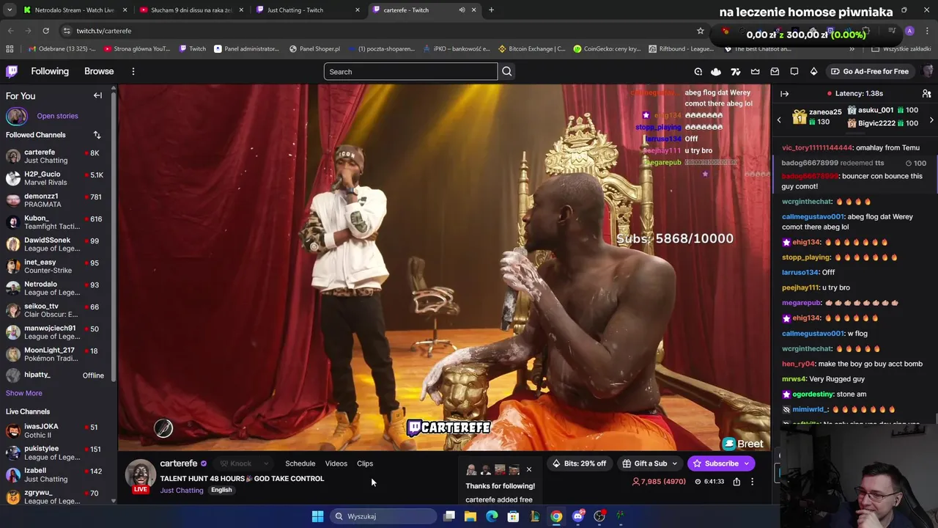Show next gift leaderboard entries arrow

[x=931, y=120]
